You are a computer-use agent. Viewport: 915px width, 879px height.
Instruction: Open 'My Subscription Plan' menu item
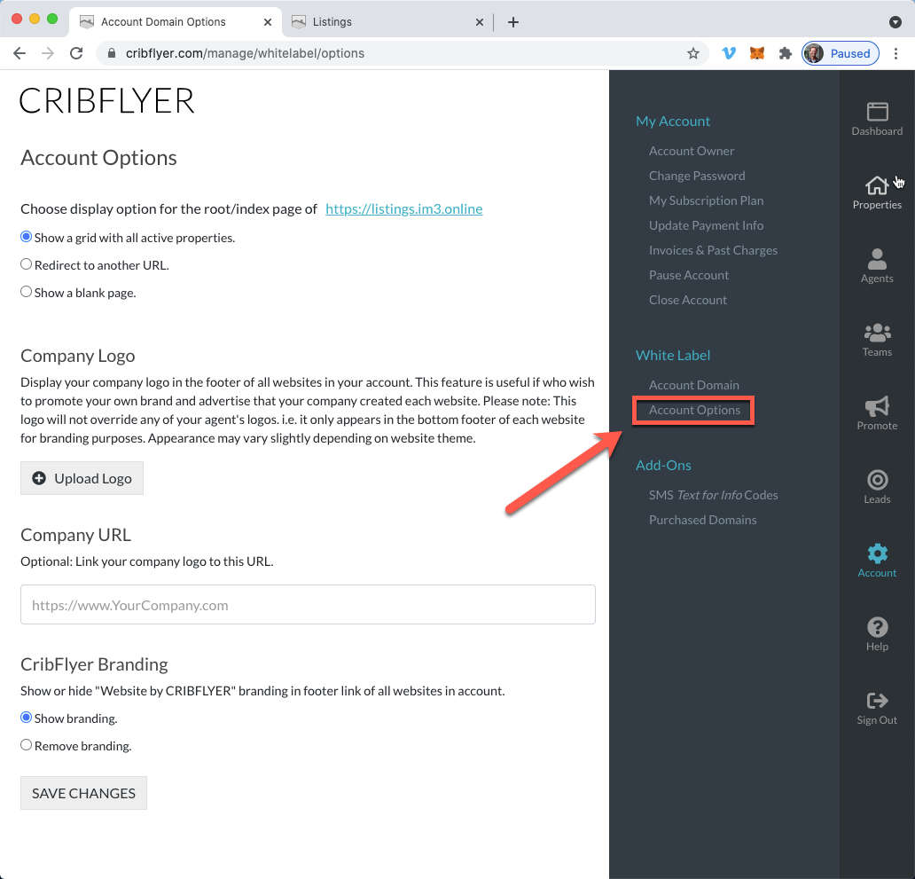tap(706, 200)
